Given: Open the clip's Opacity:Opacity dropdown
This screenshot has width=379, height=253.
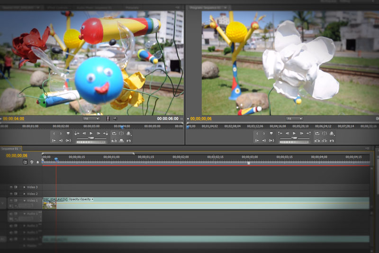Looking at the screenshot, I should pos(81,199).
